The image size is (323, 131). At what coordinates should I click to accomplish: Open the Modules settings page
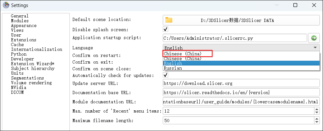[20, 21]
